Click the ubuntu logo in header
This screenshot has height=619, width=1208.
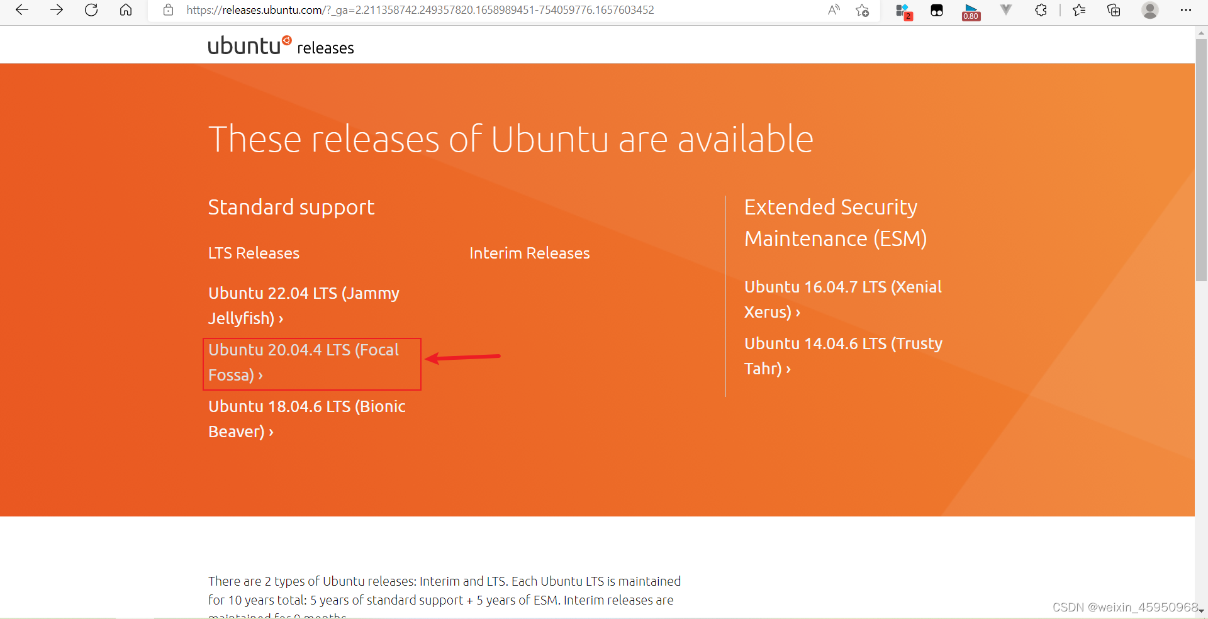pos(250,45)
